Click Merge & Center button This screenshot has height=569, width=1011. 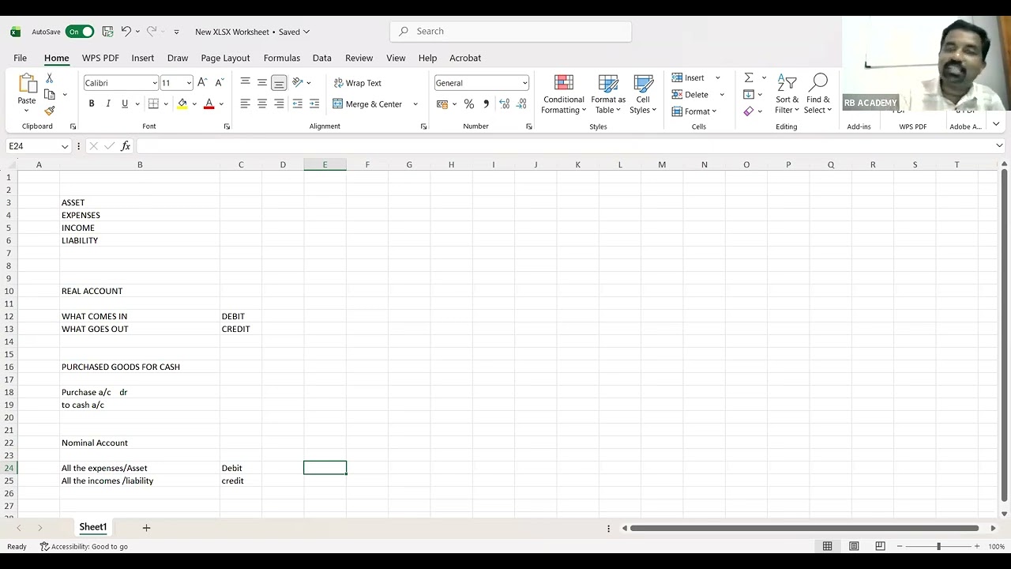[x=368, y=104]
